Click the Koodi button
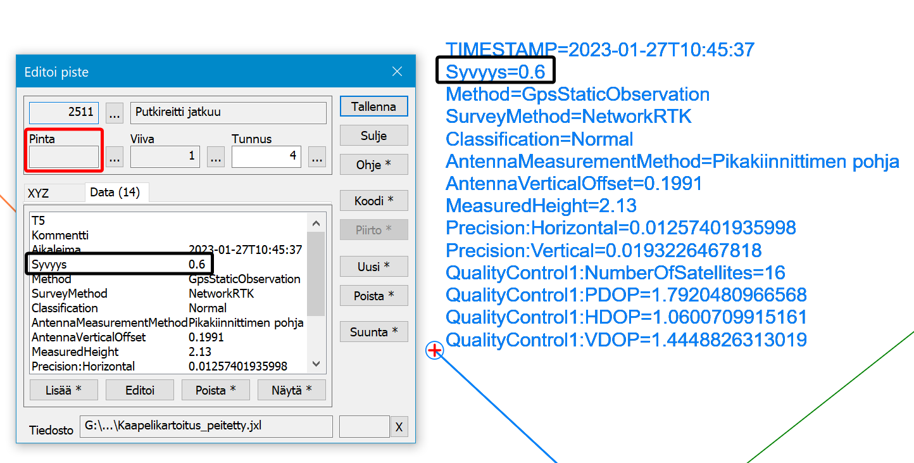 pos(373,201)
